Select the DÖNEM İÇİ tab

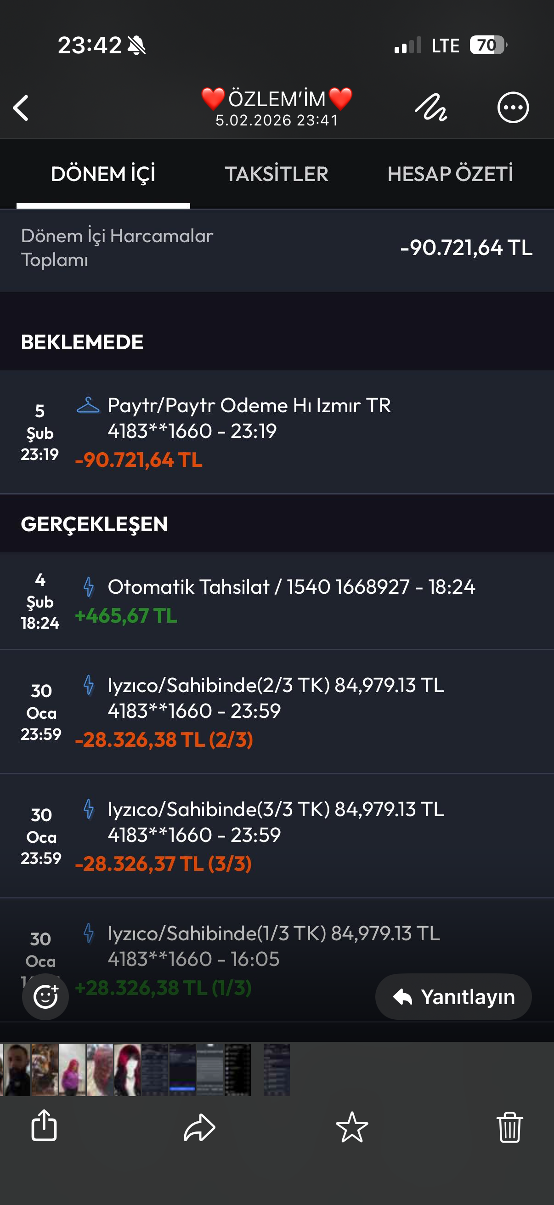[103, 174]
